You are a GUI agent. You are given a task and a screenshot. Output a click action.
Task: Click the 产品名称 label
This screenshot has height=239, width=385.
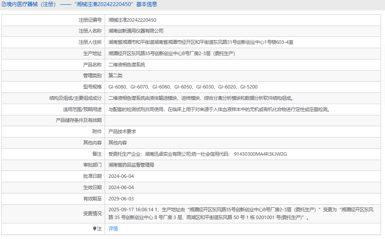click(x=92, y=65)
